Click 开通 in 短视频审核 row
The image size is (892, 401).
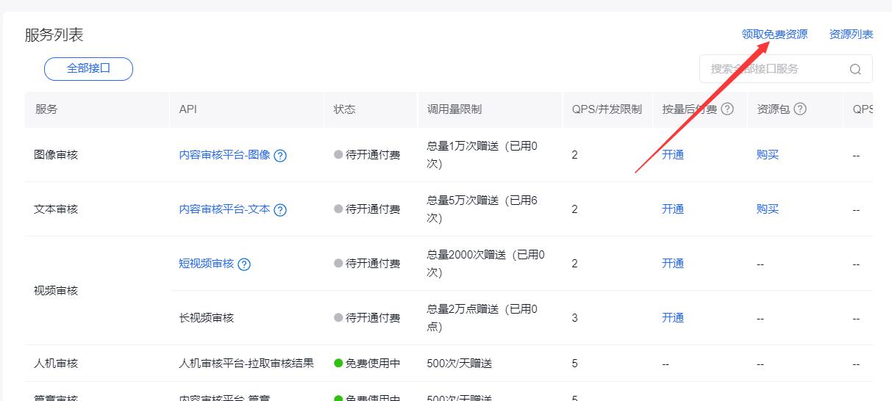(x=673, y=264)
